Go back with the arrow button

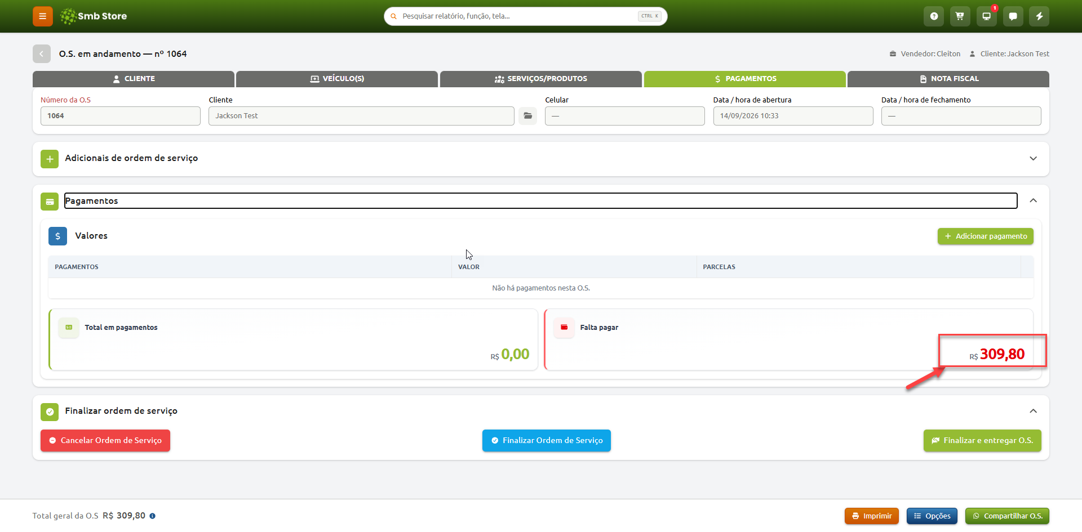pyautogui.click(x=42, y=54)
